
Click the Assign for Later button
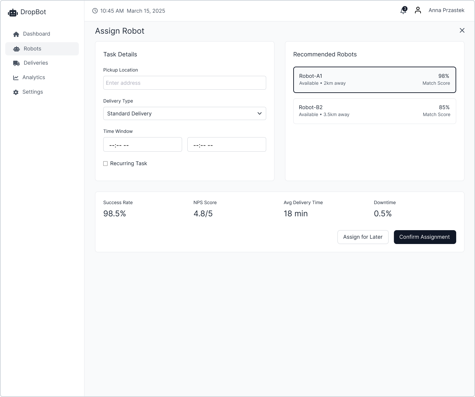(363, 237)
